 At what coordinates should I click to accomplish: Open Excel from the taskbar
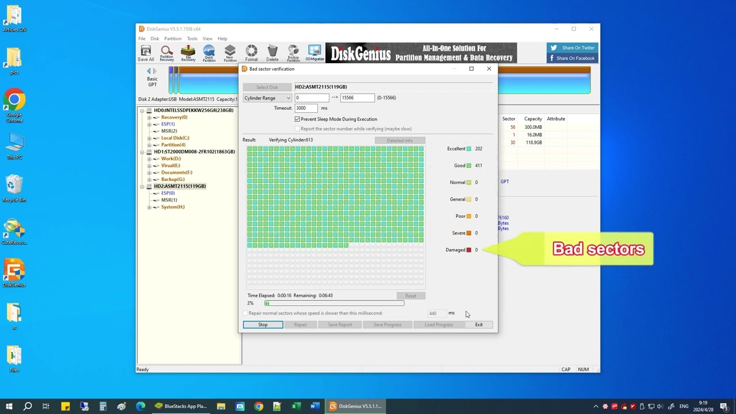point(296,406)
